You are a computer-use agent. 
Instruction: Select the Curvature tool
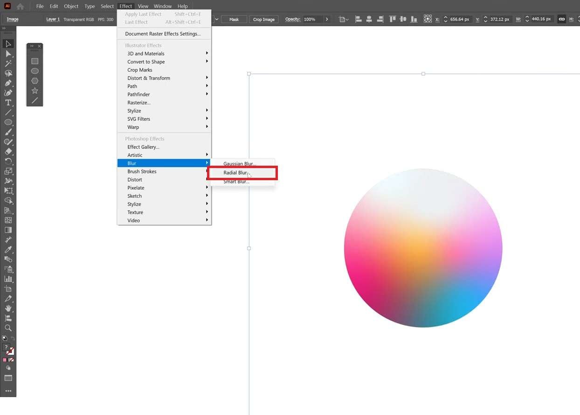(x=8, y=93)
